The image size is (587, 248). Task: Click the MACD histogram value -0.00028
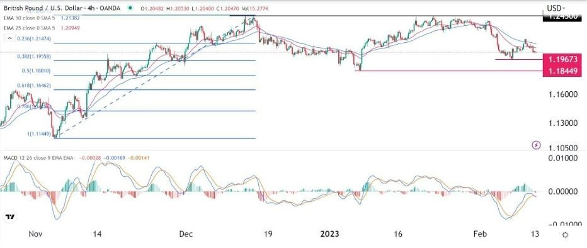point(90,158)
